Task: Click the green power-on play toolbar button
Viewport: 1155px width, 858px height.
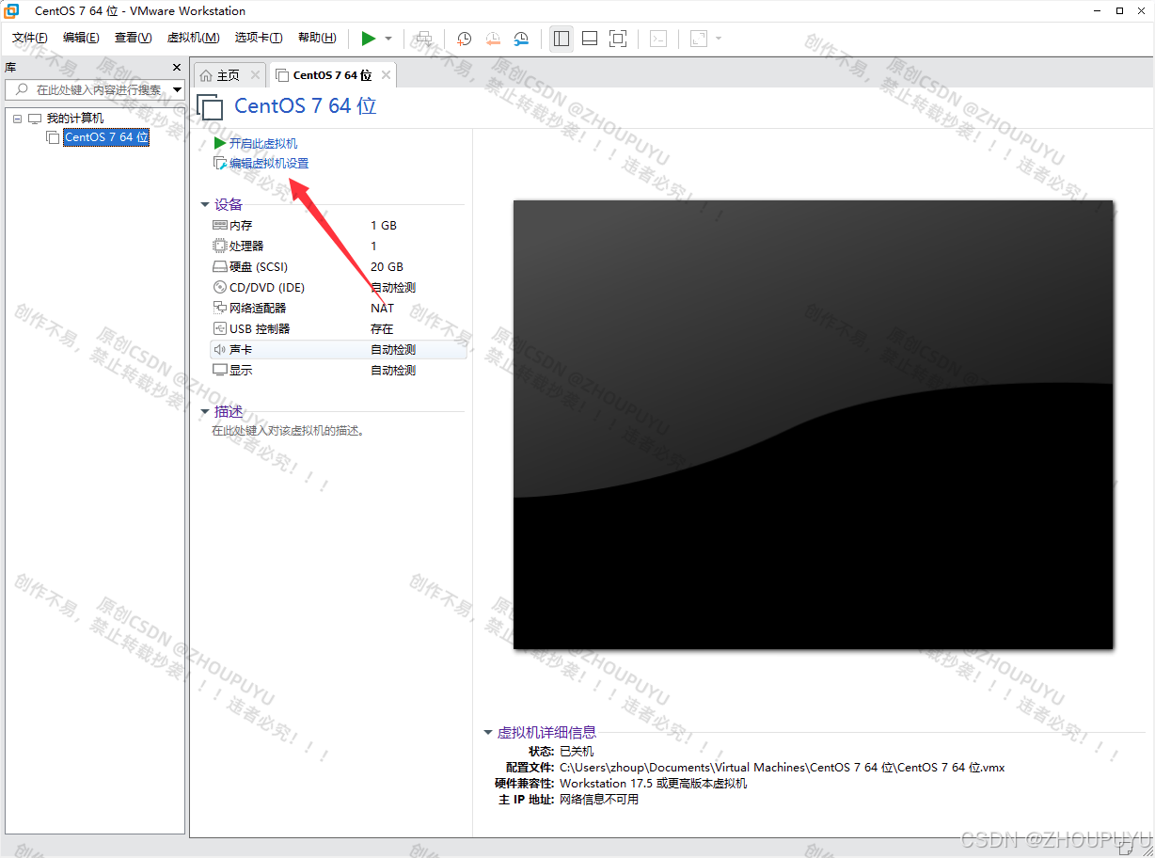Action: pos(369,38)
